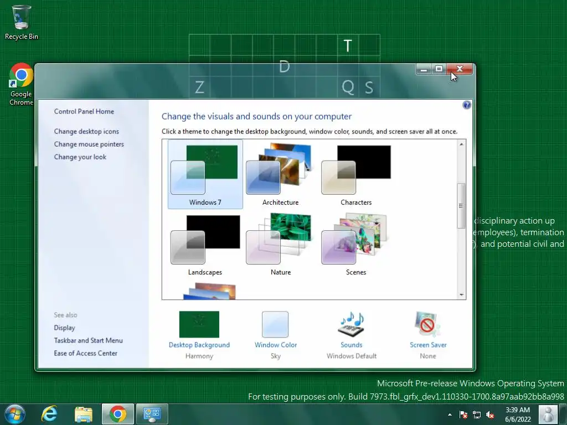Viewport: 567px width, 425px height.
Task: Select the Characters theme
Action: point(356,174)
